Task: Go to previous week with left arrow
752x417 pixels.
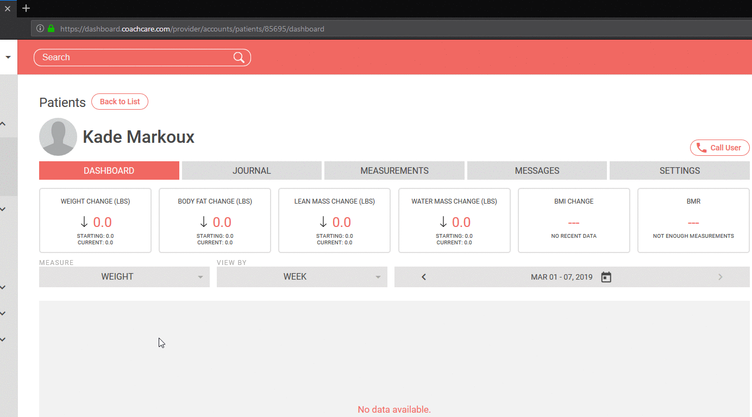Action: pyautogui.click(x=424, y=277)
